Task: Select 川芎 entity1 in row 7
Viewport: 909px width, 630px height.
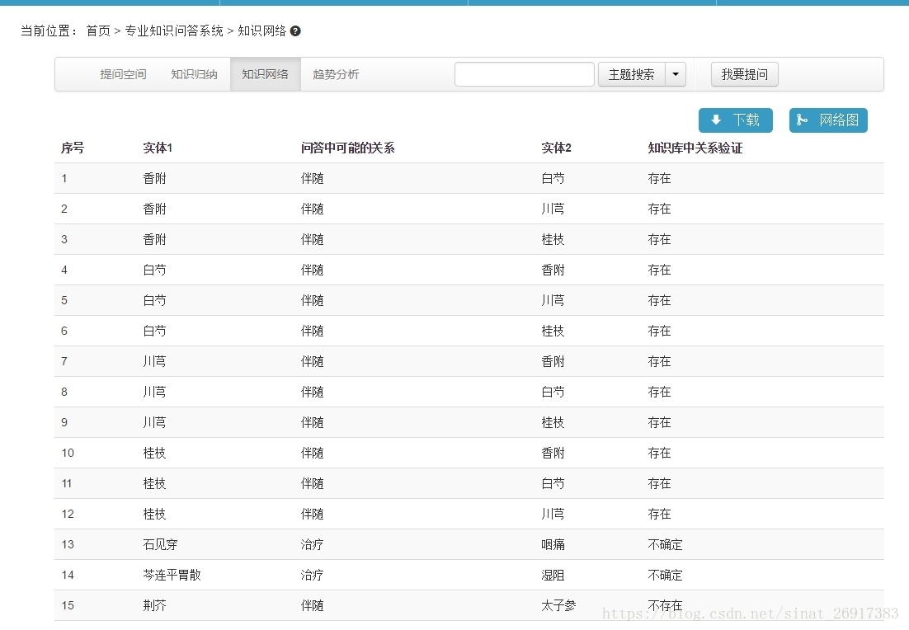Action: [x=155, y=362]
